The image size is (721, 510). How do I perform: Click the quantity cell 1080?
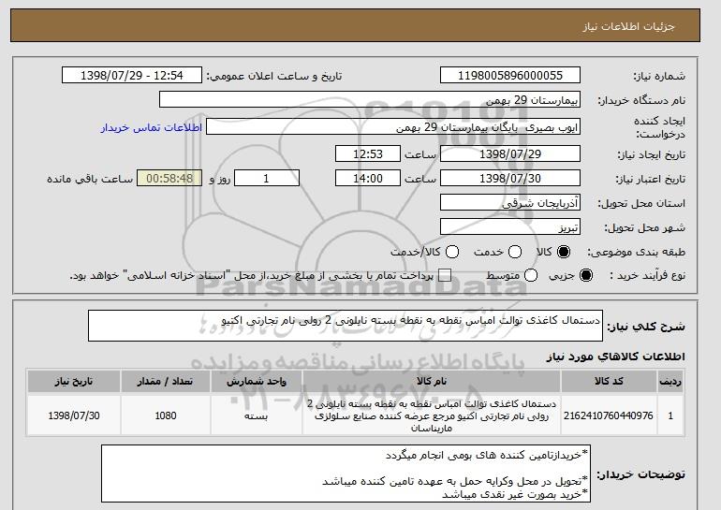coord(166,415)
